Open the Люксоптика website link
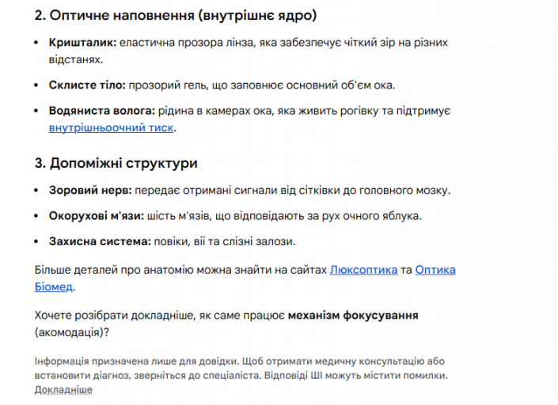This screenshot has height=405, width=558. coord(363,271)
